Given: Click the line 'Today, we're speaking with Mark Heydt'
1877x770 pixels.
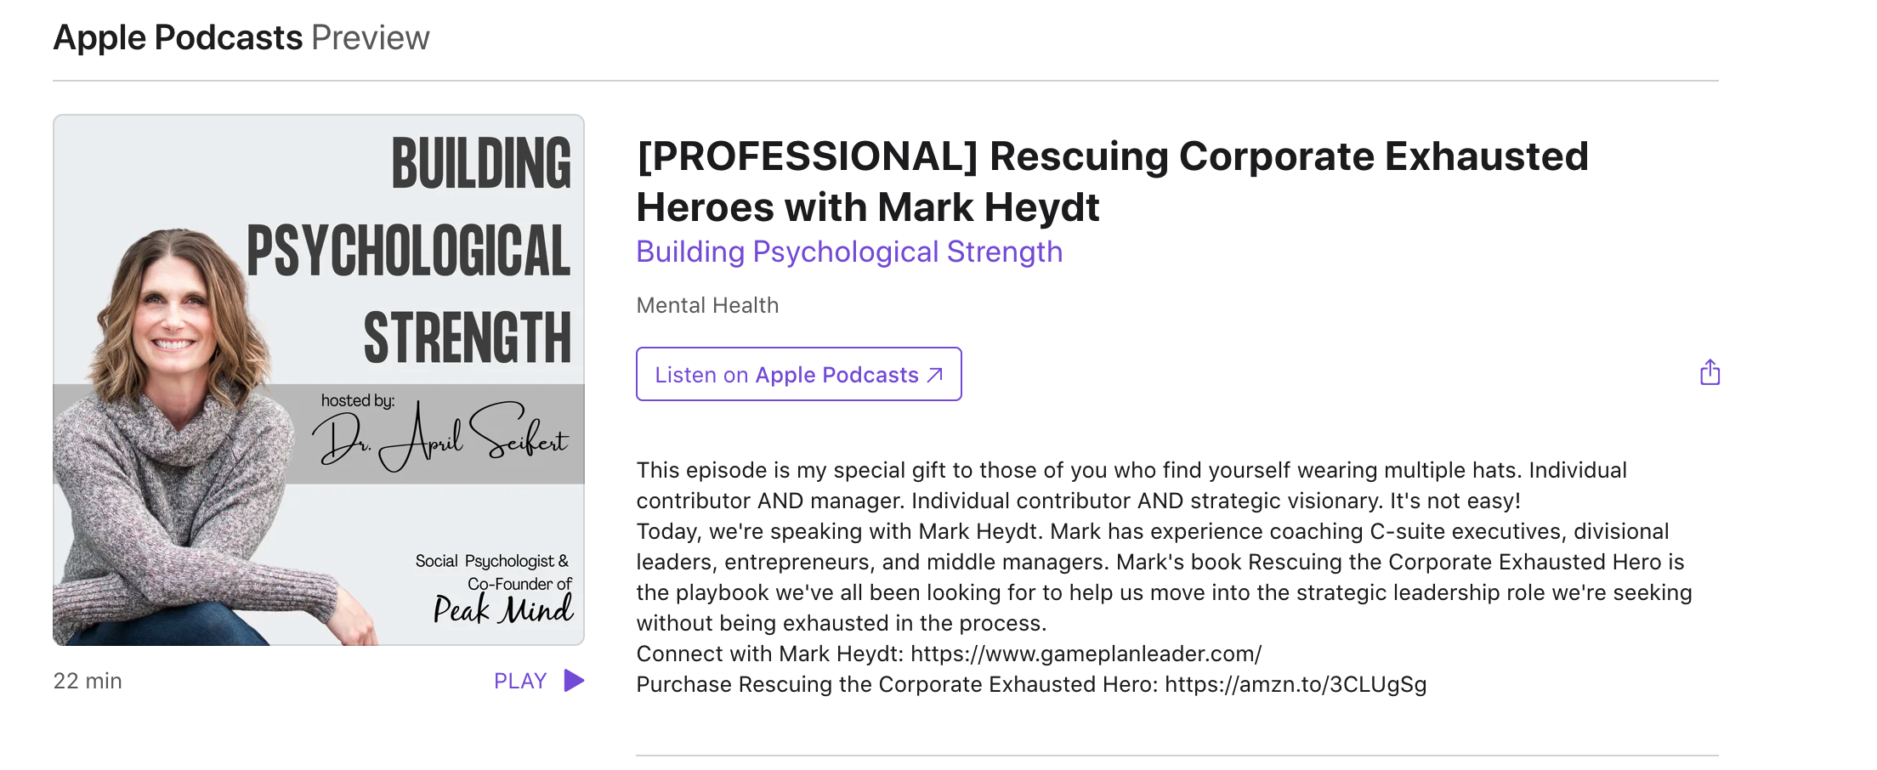Looking at the screenshot, I should coord(1153,531).
